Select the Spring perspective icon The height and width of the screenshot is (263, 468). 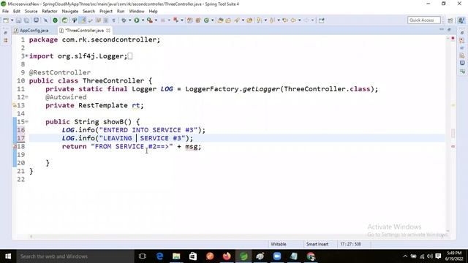click(x=461, y=20)
